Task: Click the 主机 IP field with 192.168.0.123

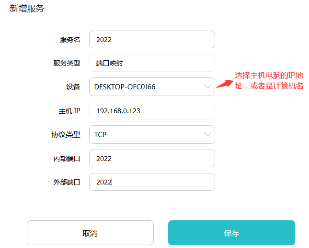Action: point(151,111)
